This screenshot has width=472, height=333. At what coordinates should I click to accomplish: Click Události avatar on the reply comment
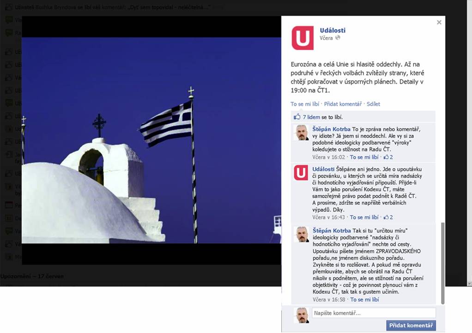pos(301,173)
